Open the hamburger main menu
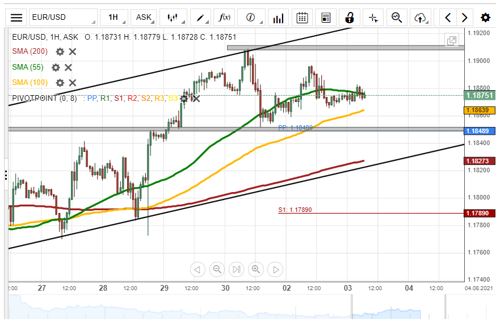500x323 pixels. [16, 18]
